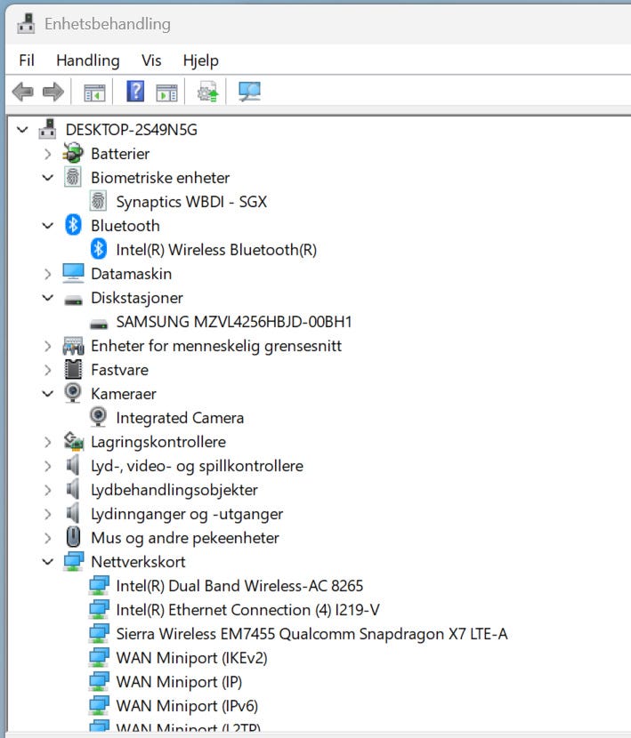631x738 pixels.
Task: Select WAN Miniport (IKEv2)
Action: (x=192, y=657)
